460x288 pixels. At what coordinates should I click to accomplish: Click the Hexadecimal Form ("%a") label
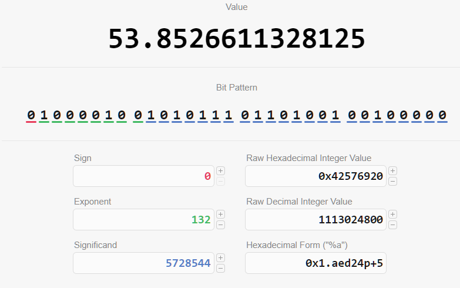(x=297, y=245)
